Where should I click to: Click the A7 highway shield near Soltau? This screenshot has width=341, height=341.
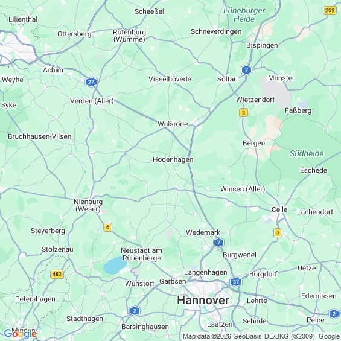pos(246,70)
